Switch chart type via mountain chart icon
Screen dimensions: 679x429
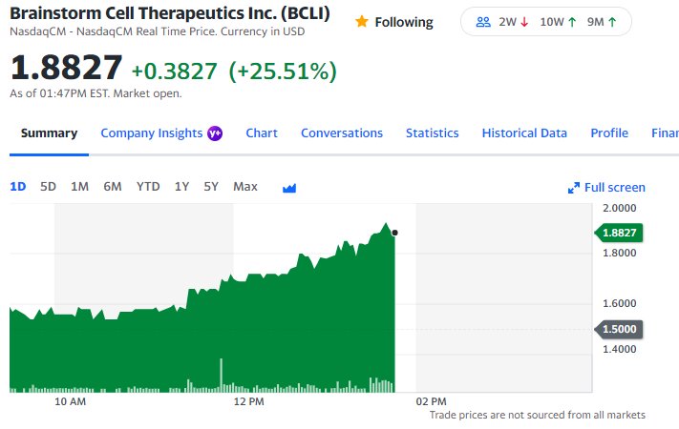(x=289, y=188)
